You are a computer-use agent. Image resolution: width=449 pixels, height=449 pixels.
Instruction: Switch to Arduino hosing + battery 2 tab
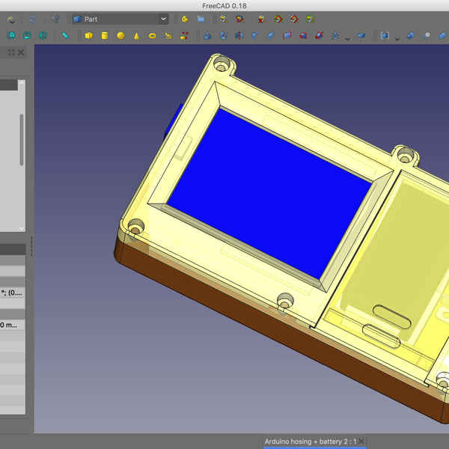(314, 442)
